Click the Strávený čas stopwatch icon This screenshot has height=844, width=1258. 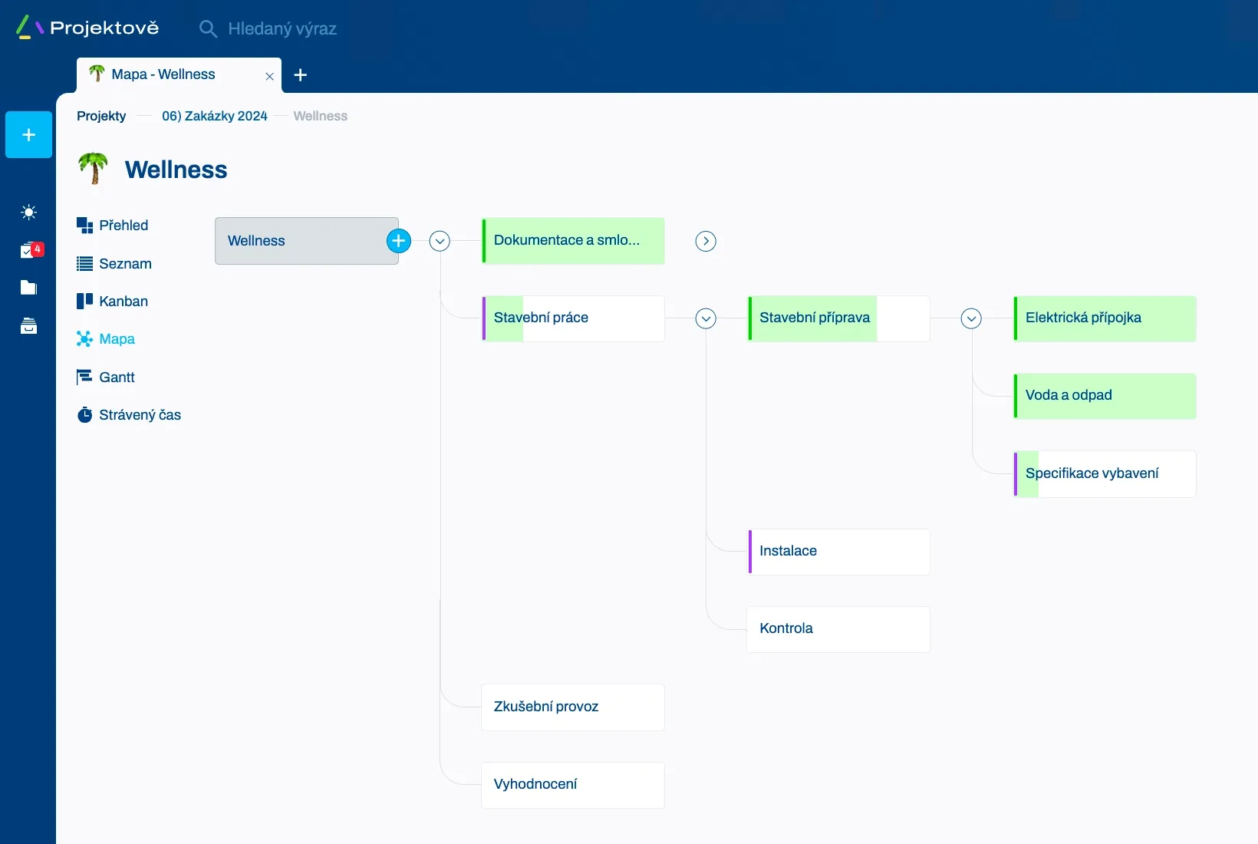click(x=84, y=415)
